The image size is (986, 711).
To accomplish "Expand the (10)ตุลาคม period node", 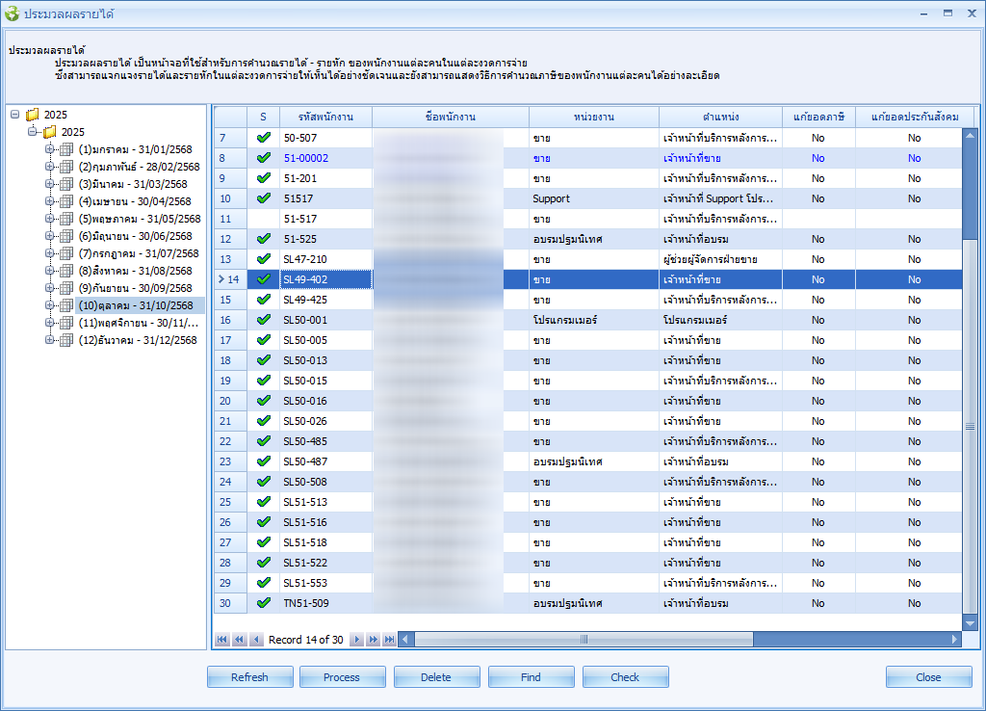I will (49, 305).
